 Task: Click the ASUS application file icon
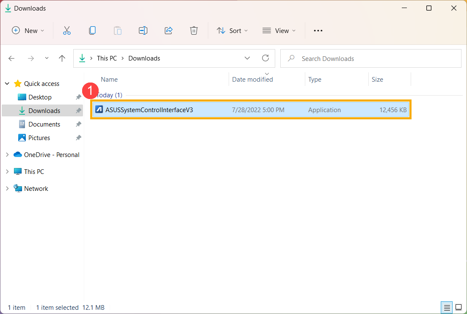point(99,110)
